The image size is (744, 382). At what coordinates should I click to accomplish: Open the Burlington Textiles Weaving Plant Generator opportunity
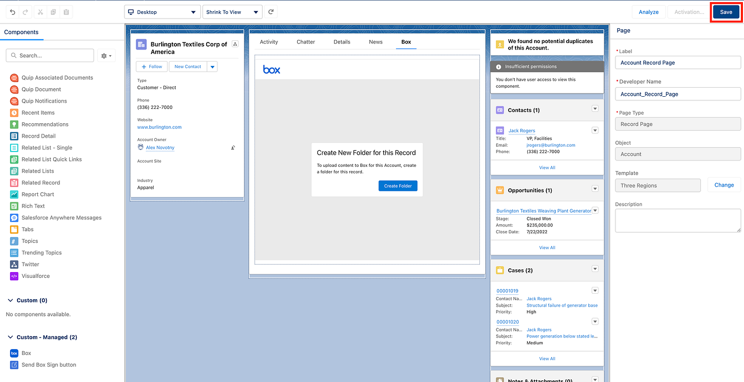coord(544,211)
